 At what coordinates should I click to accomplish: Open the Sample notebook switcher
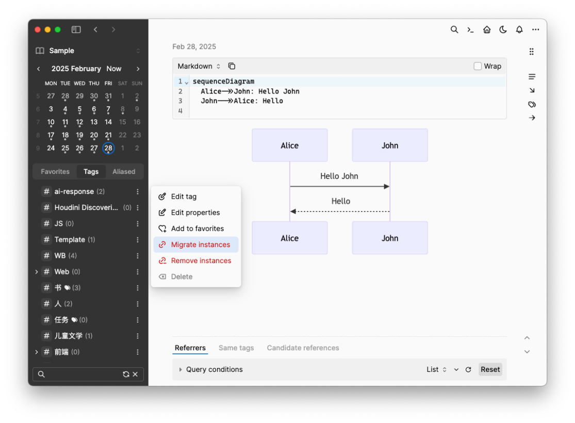[x=88, y=51]
